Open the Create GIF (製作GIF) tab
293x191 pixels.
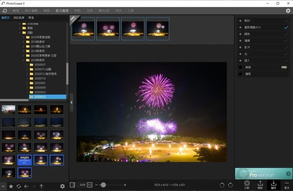click(104, 11)
